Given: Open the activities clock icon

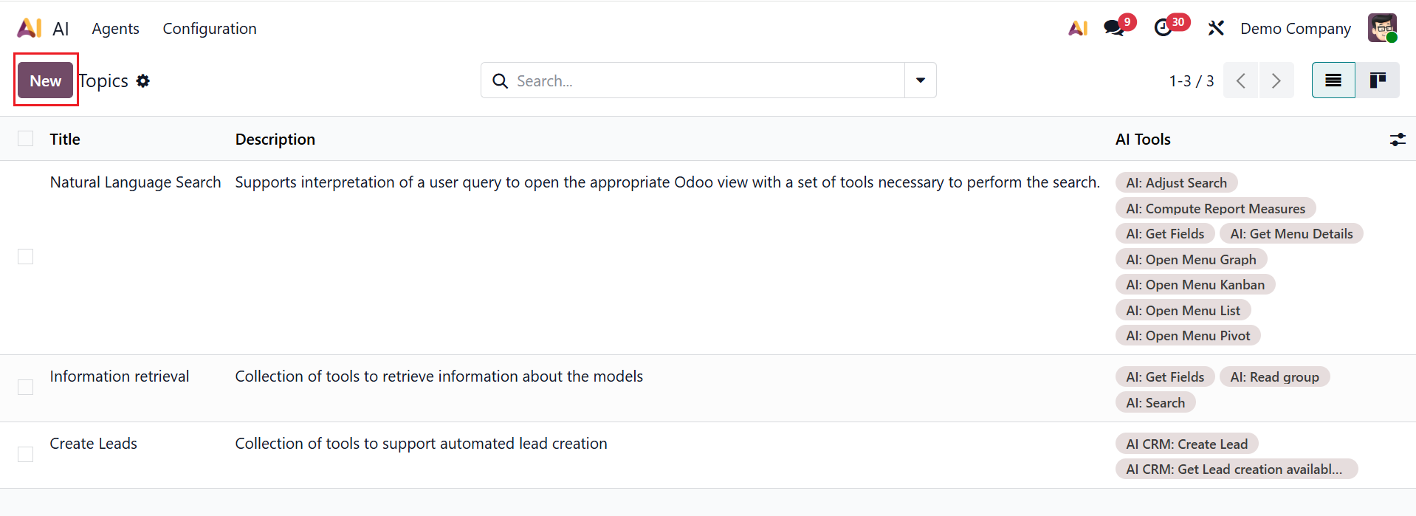Looking at the screenshot, I should coord(1164,28).
